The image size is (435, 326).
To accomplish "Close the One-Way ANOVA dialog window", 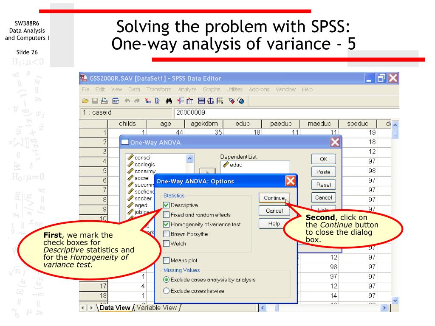I will pyautogui.click(x=335, y=142).
